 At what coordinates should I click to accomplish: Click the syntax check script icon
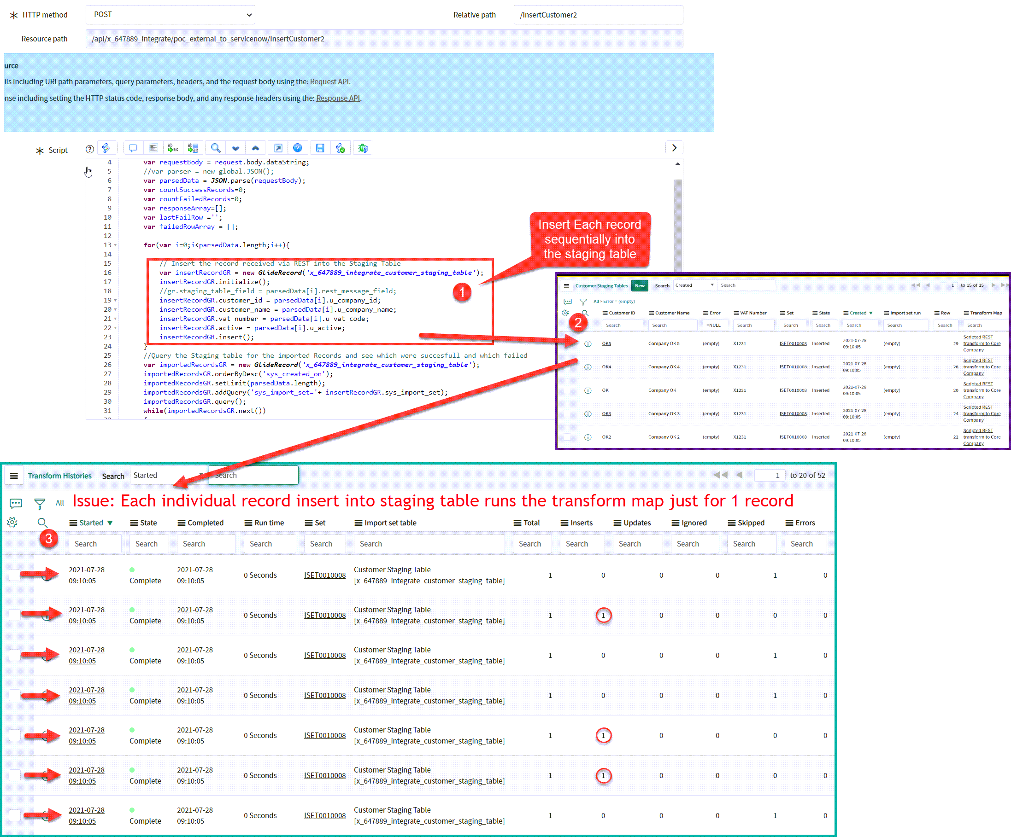(x=341, y=148)
